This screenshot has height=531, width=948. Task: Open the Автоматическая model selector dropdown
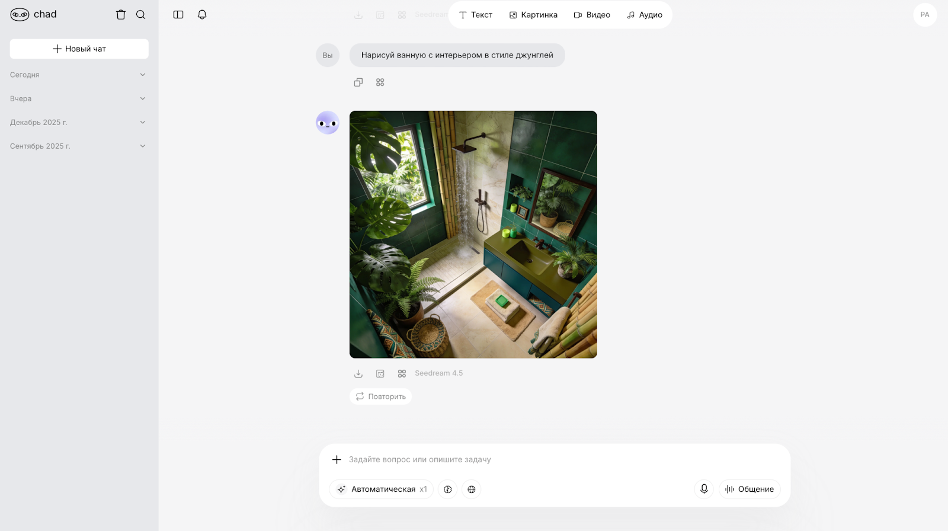point(382,490)
